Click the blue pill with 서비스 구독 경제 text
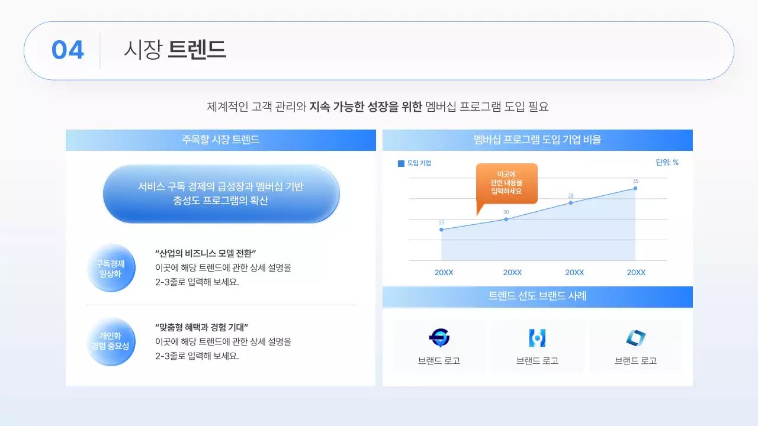The height and width of the screenshot is (426, 758). coord(221,193)
